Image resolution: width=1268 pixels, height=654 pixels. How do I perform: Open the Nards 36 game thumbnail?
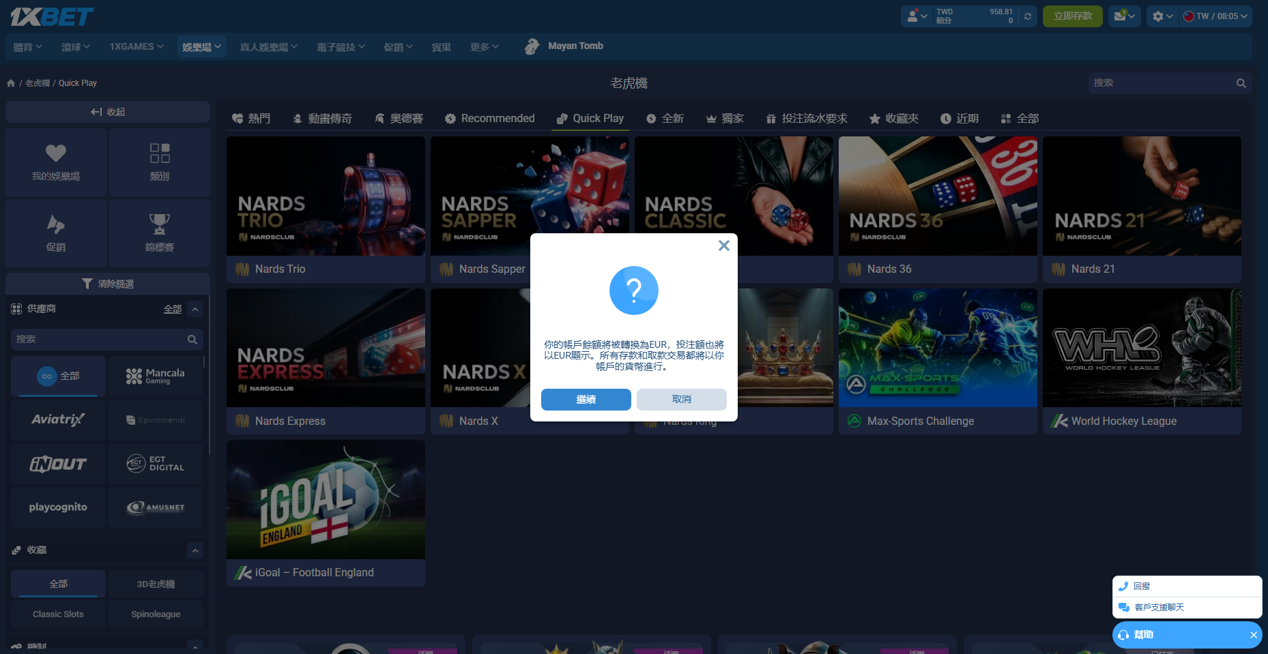click(938, 196)
